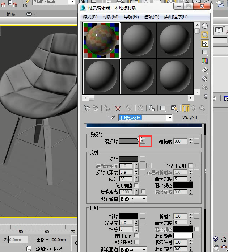Toggle the checkered Background icon
The height and width of the screenshot is (252, 228).
pyautogui.click(x=205, y=44)
